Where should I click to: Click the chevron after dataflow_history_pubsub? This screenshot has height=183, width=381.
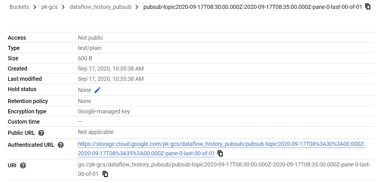[137, 7]
